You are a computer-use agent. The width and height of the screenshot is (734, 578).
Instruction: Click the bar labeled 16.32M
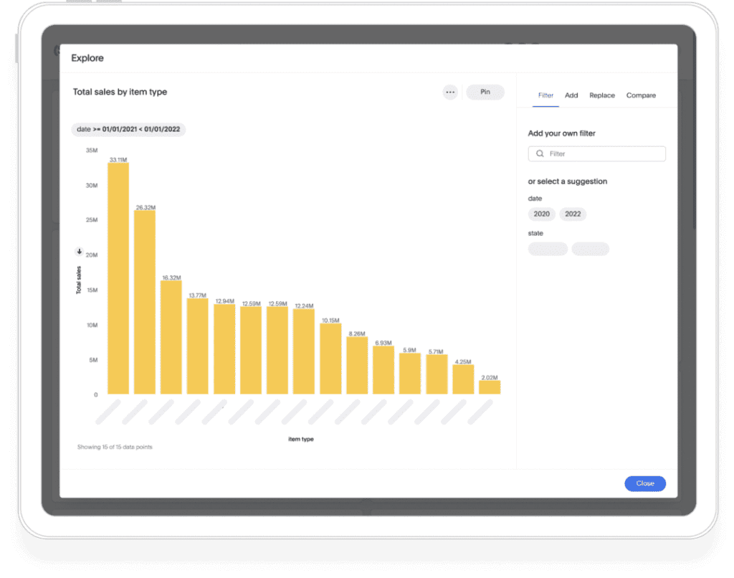pos(171,337)
